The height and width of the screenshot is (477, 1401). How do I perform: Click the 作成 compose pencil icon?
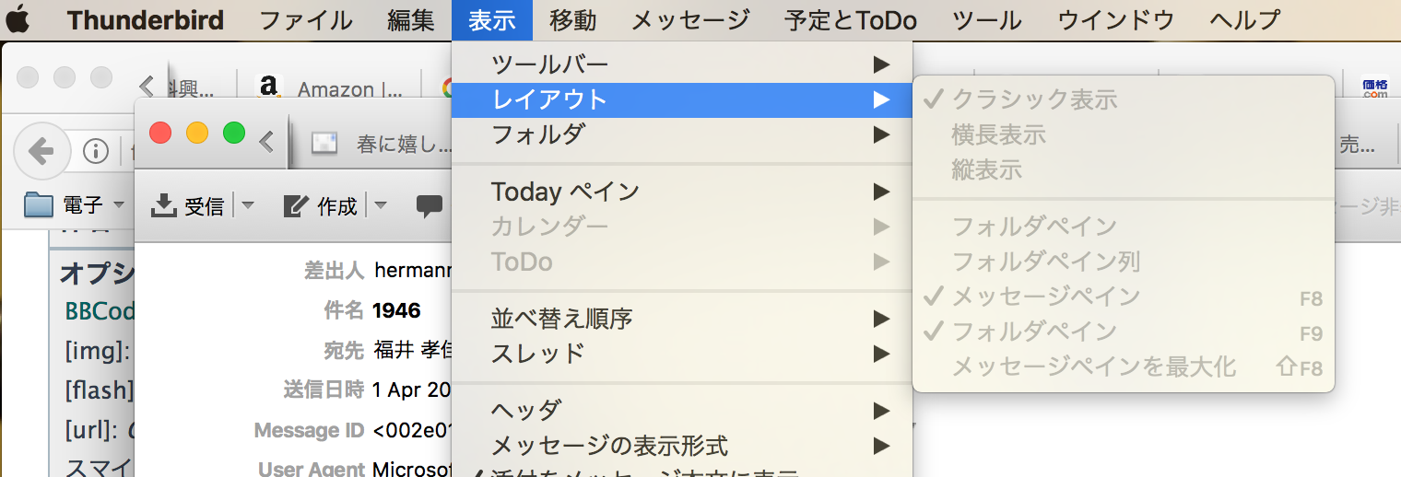click(296, 205)
